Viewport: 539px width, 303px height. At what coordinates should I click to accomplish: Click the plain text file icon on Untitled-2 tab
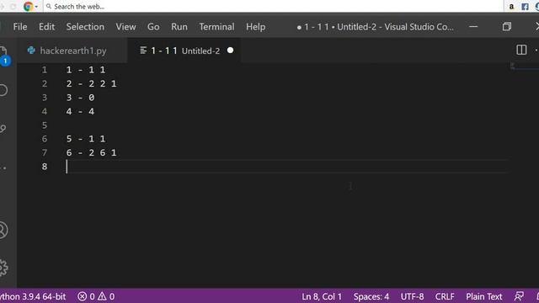[x=143, y=50]
